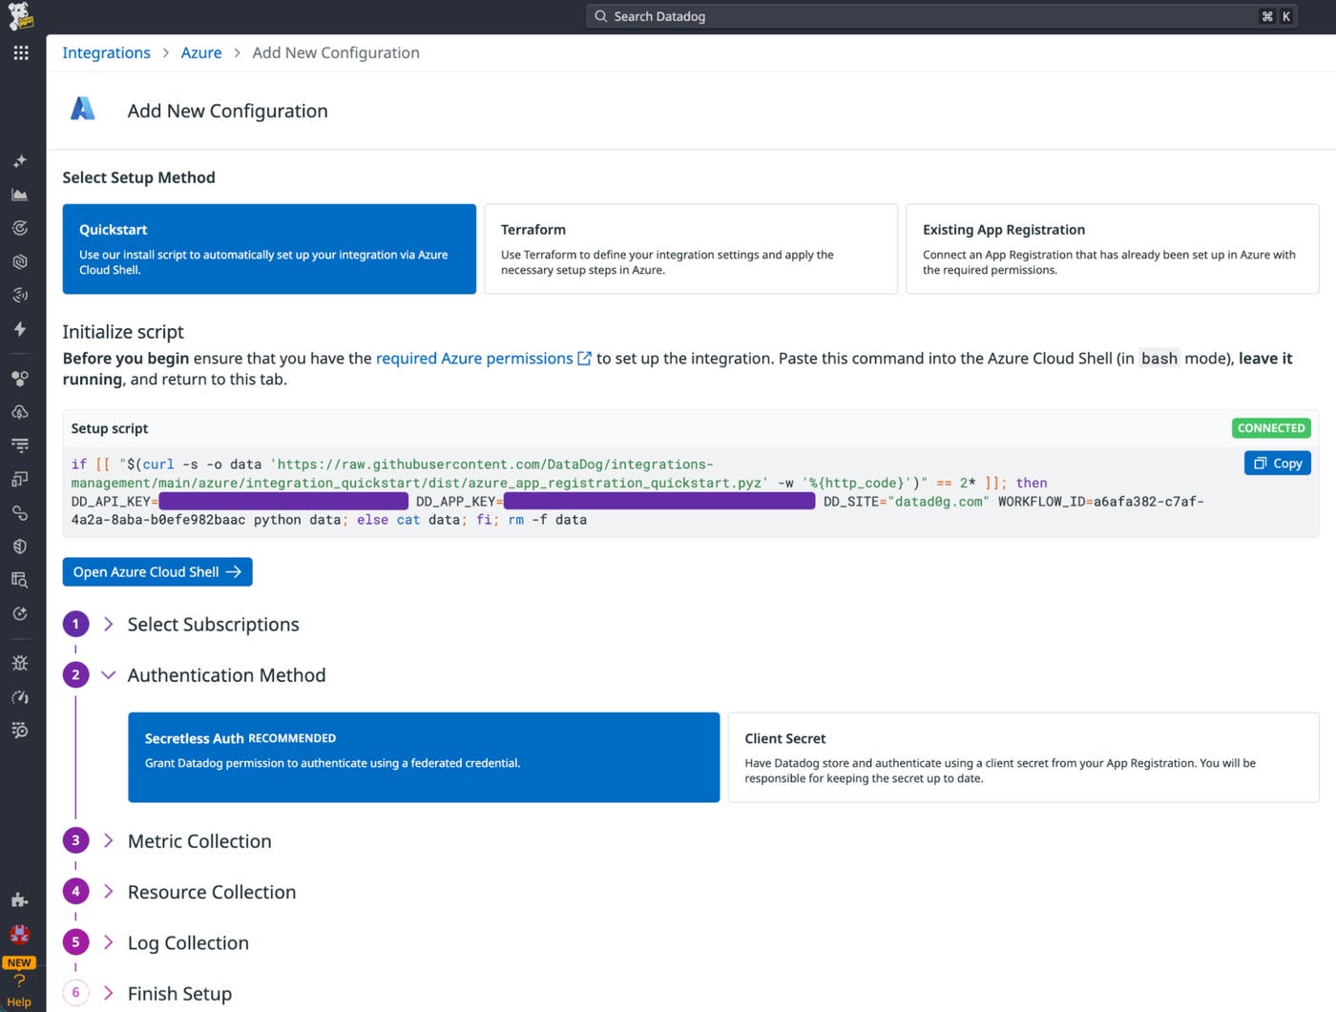This screenshot has width=1336, height=1012.
Task: Click the overlapping squares sidebar icon
Action: [20, 479]
